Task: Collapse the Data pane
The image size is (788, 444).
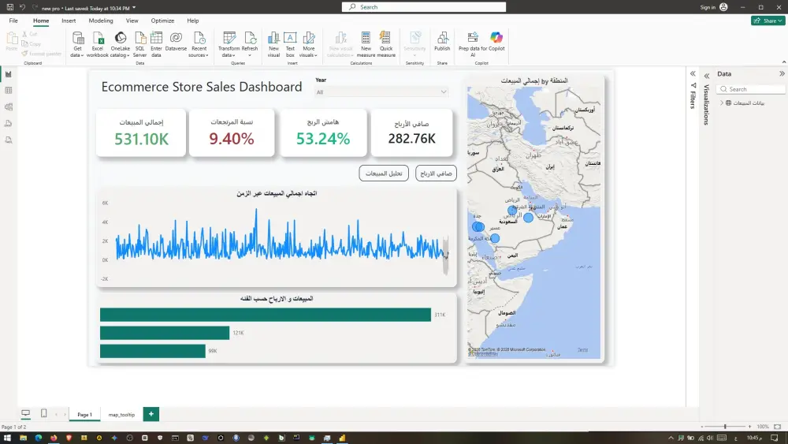Action: click(782, 73)
